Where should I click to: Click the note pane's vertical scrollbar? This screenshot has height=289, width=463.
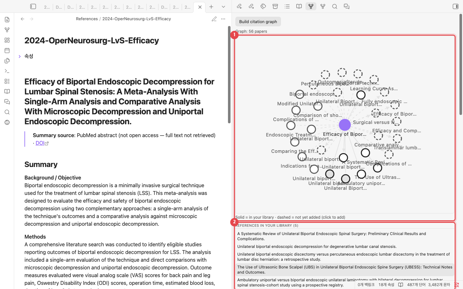pos(229,74)
